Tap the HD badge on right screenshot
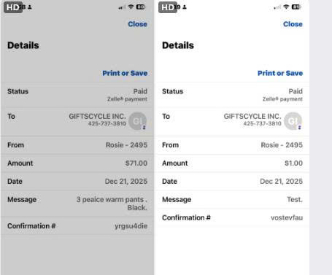 pyautogui.click(x=168, y=7)
